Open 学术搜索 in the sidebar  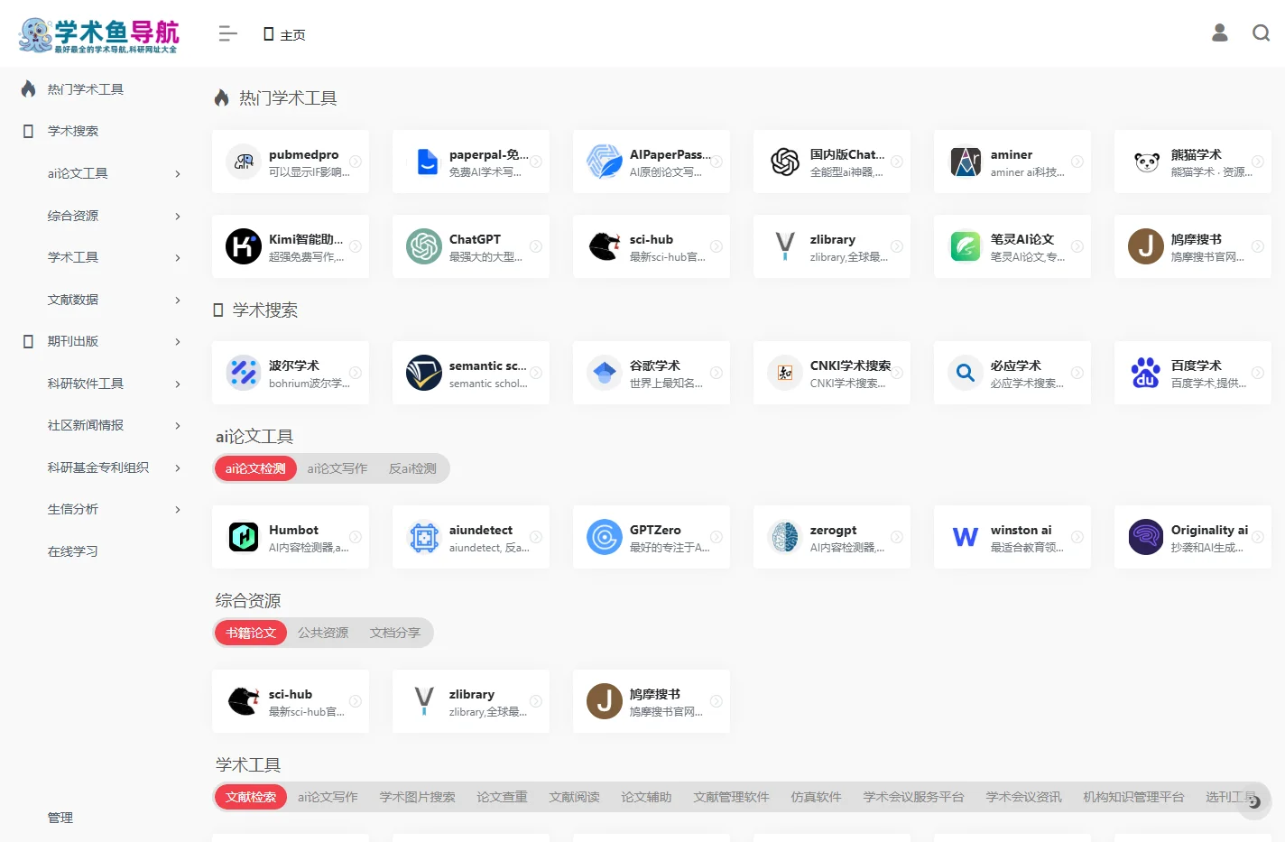[73, 131]
